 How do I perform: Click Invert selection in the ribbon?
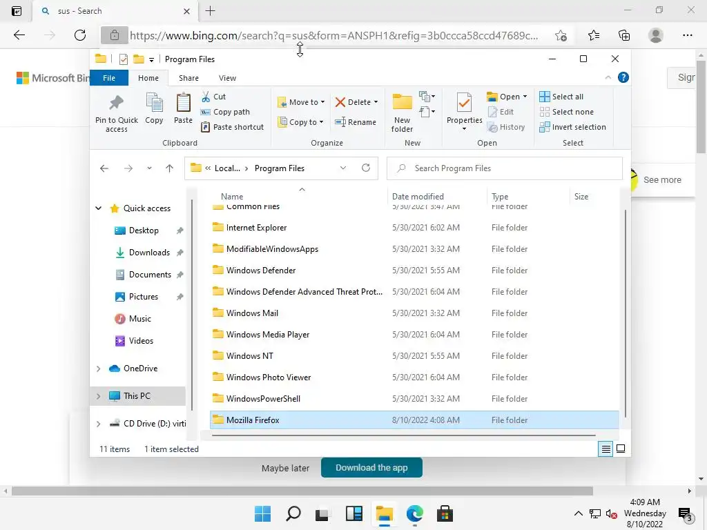tap(572, 127)
